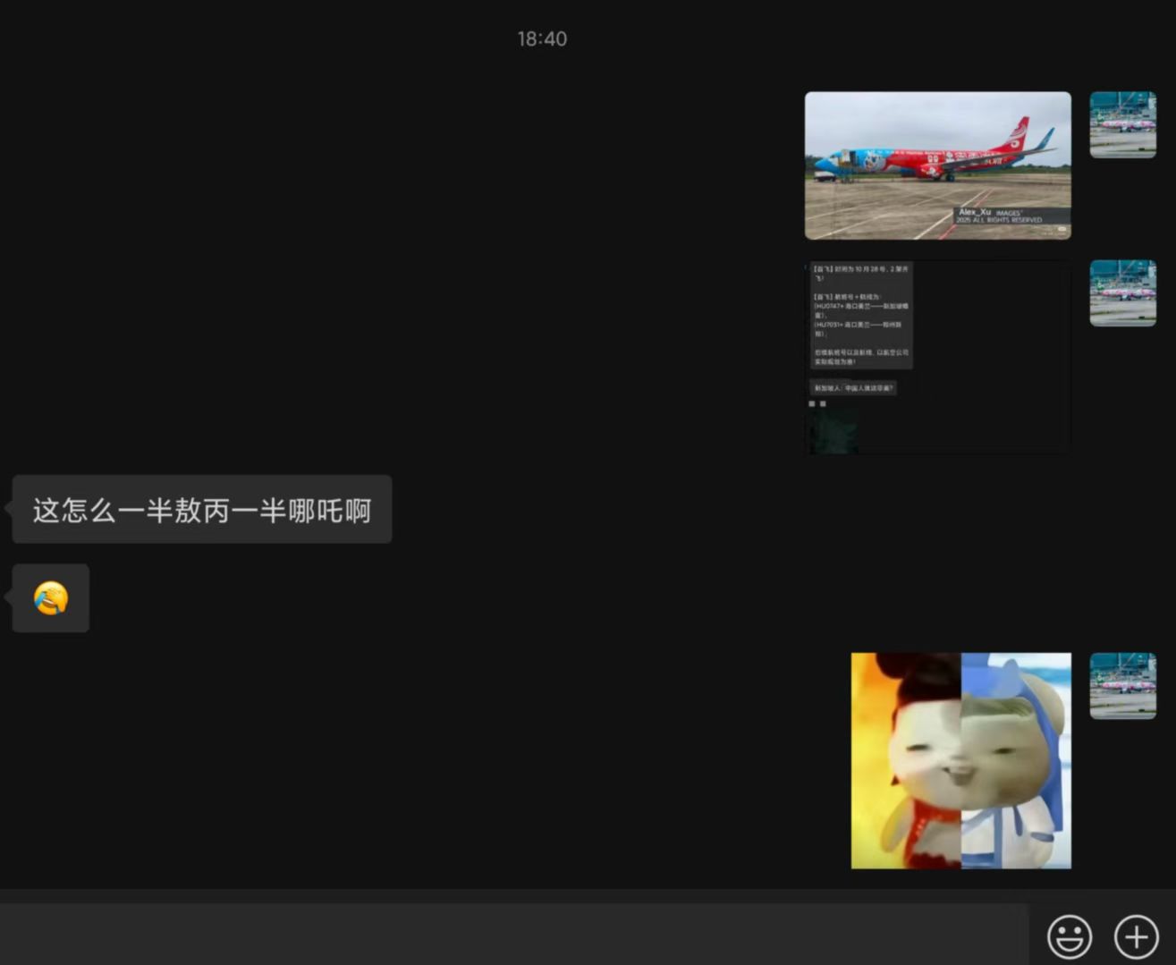Click the small dark thumbnail inside the screenshot

click(x=833, y=433)
